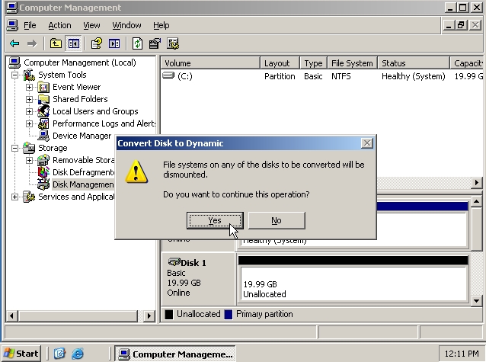The height and width of the screenshot is (362, 486).
Task: Close the Convert Disk to Dynamic dialog
Action: (367, 143)
